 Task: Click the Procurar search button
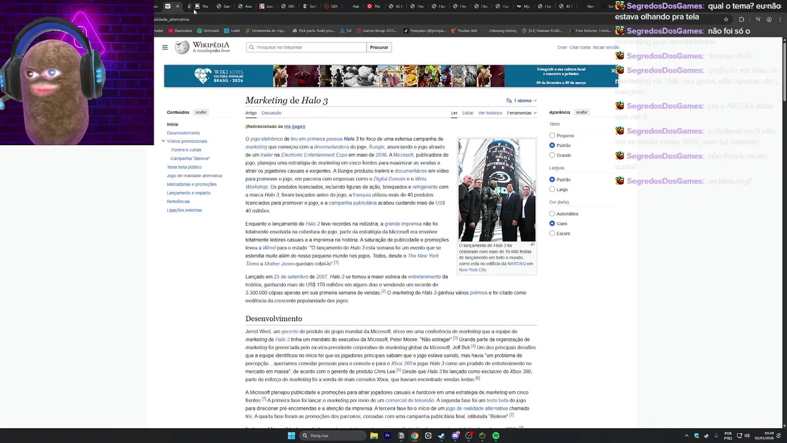pos(379,47)
